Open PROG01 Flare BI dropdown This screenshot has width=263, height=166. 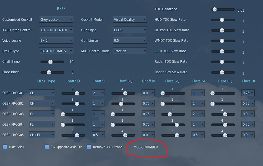[x=248, y=93]
